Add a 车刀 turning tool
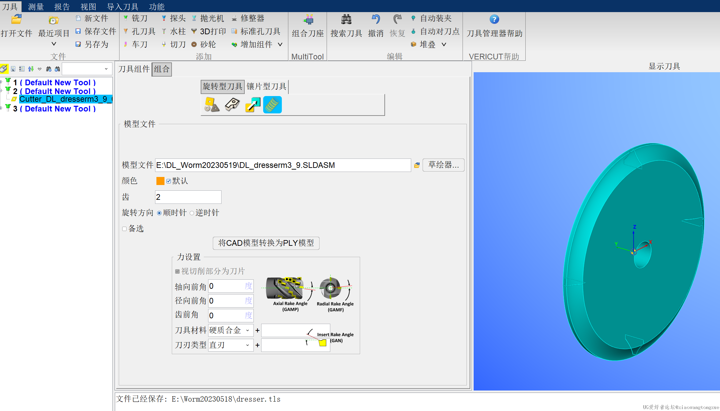The image size is (720, 411). click(x=135, y=44)
